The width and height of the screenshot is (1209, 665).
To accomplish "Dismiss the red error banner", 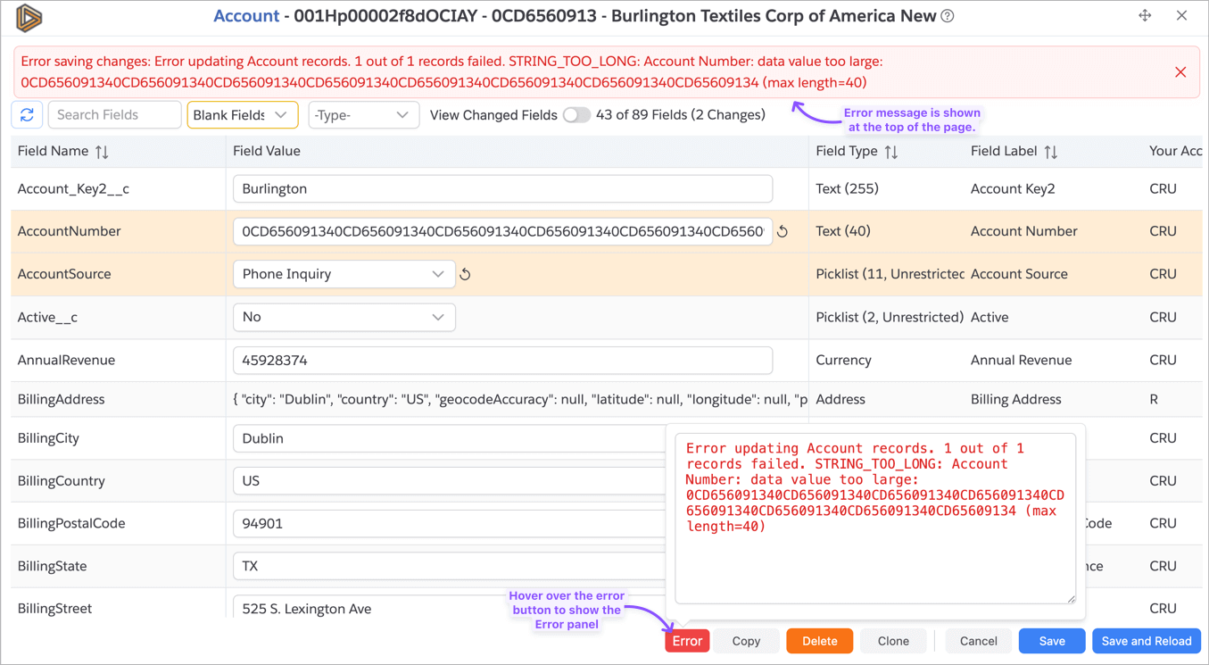I will (1180, 72).
